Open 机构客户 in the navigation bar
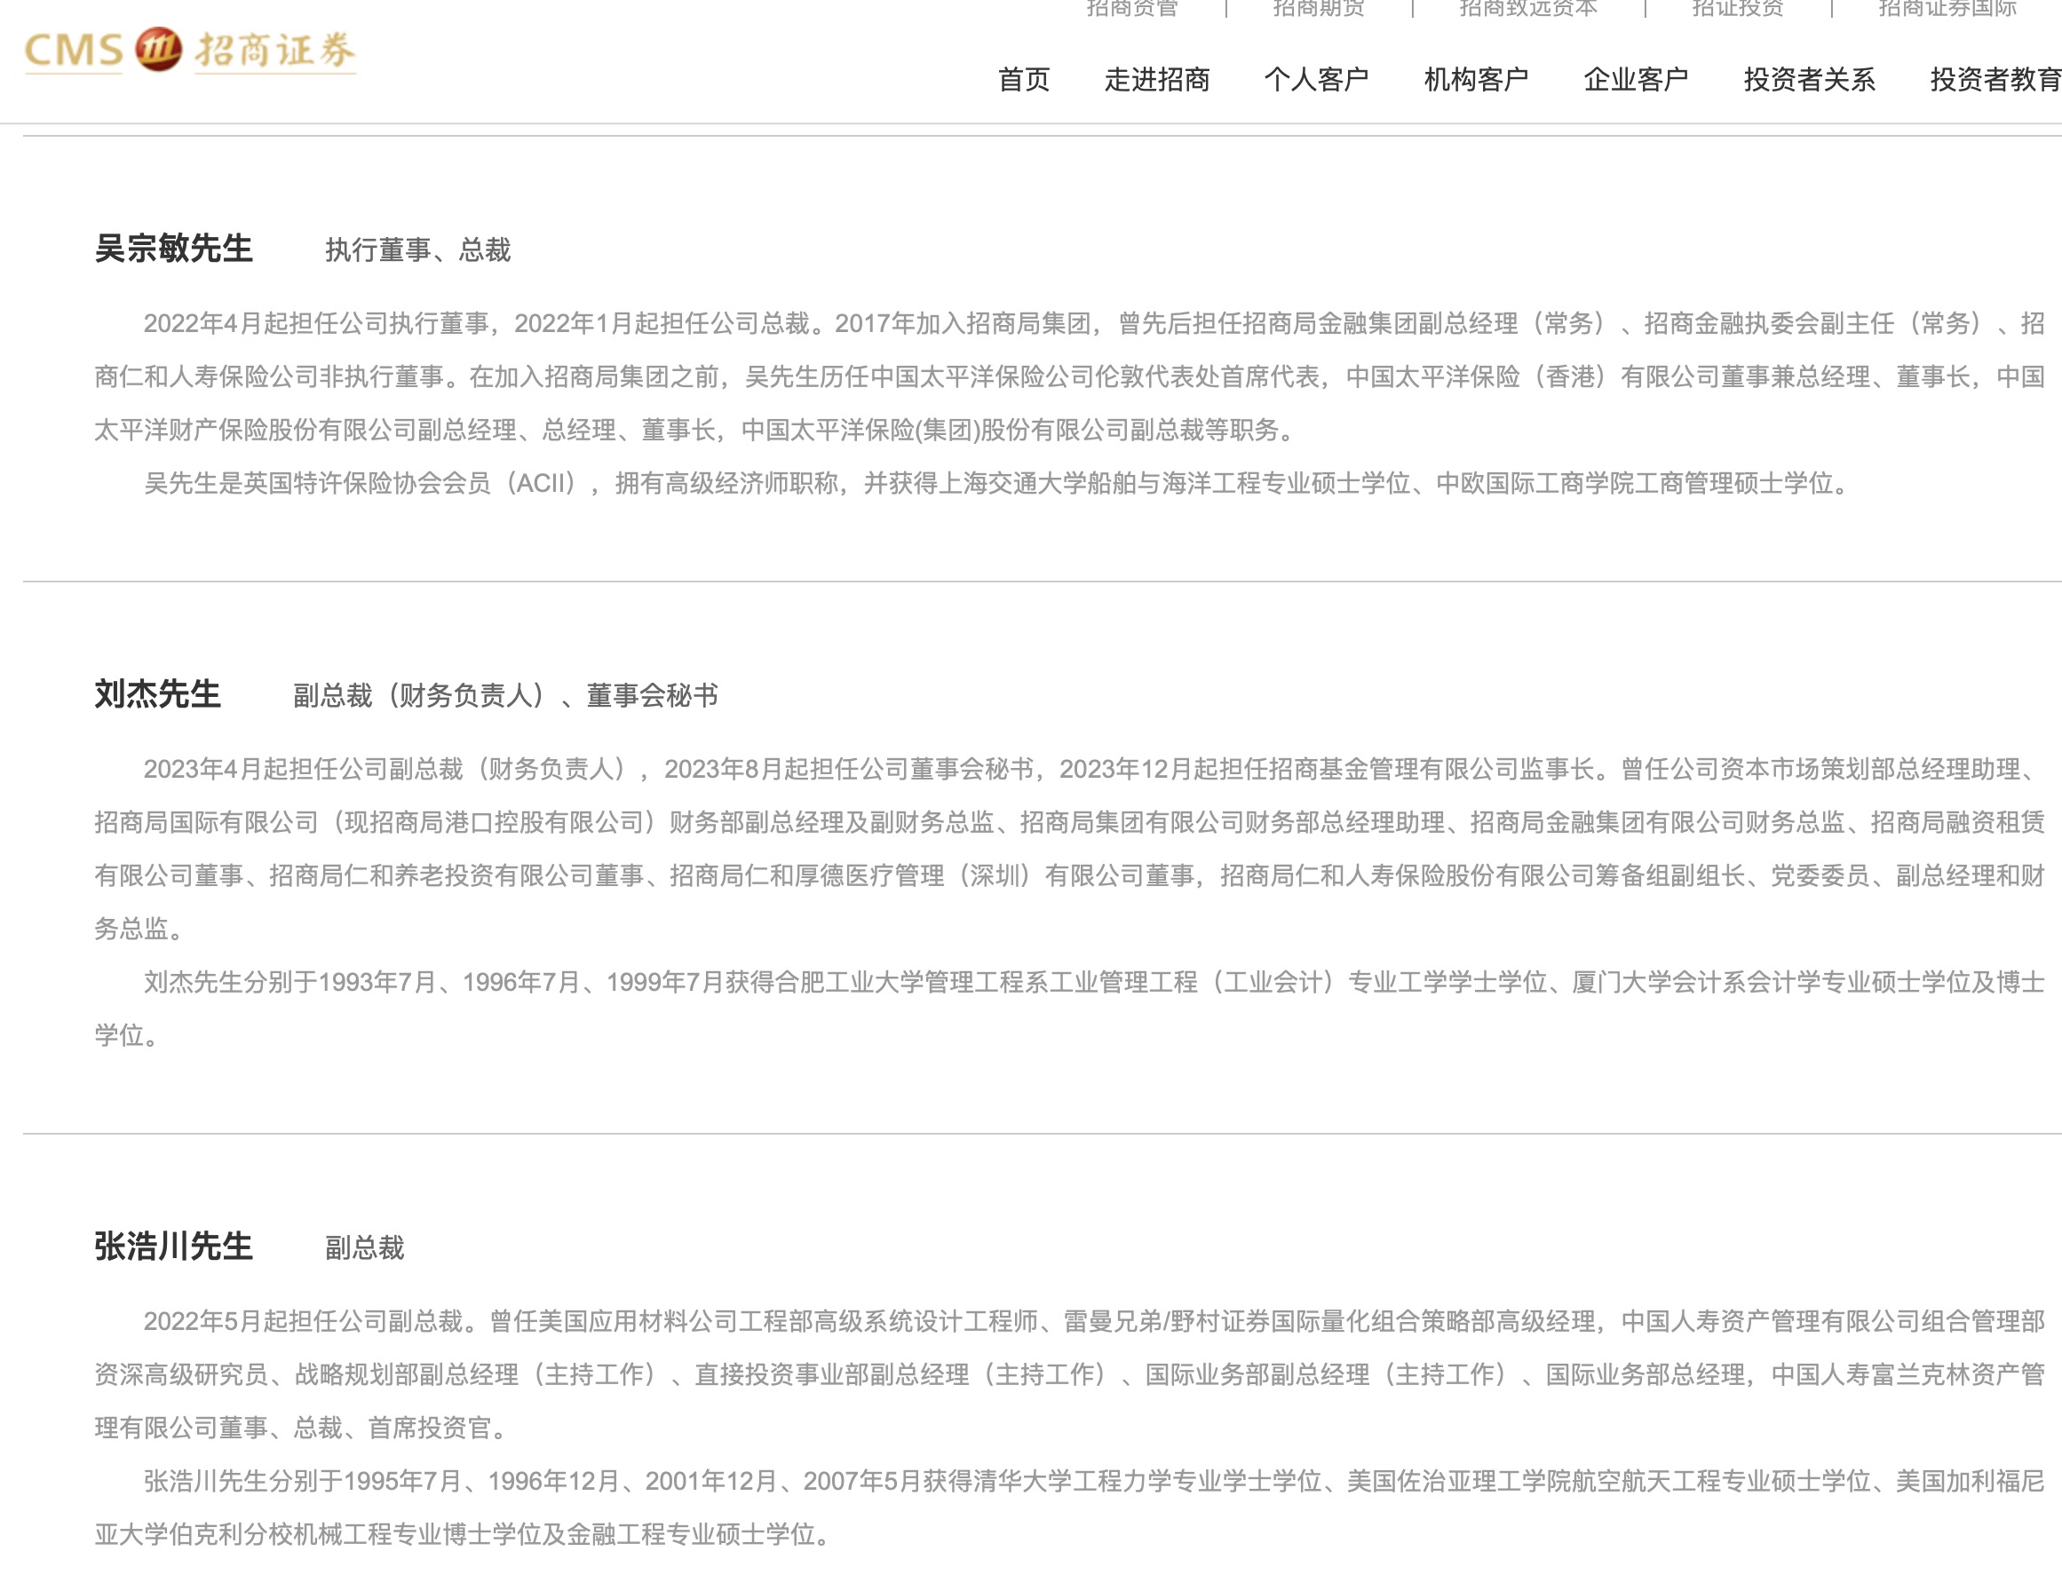Image resolution: width=2062 pixels, height=1575 pixels. (x=1475, y=80)
